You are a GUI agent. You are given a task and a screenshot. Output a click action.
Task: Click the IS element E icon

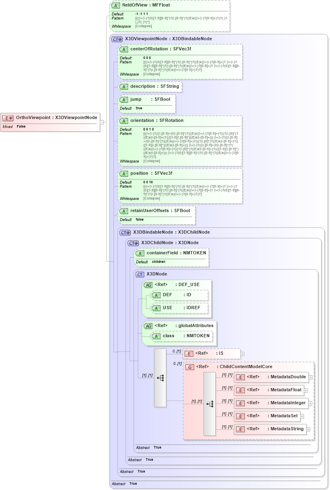[189, 354]
